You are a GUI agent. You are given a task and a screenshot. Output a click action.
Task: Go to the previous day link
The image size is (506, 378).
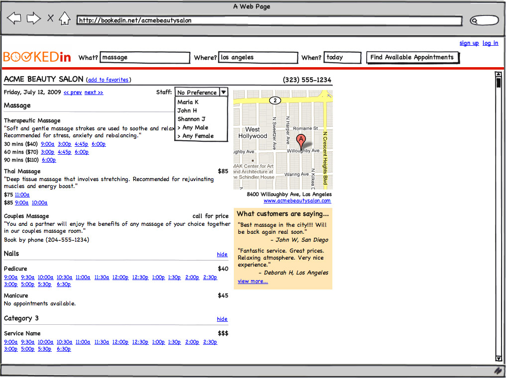pyautogui.click(x=73, y=92)
